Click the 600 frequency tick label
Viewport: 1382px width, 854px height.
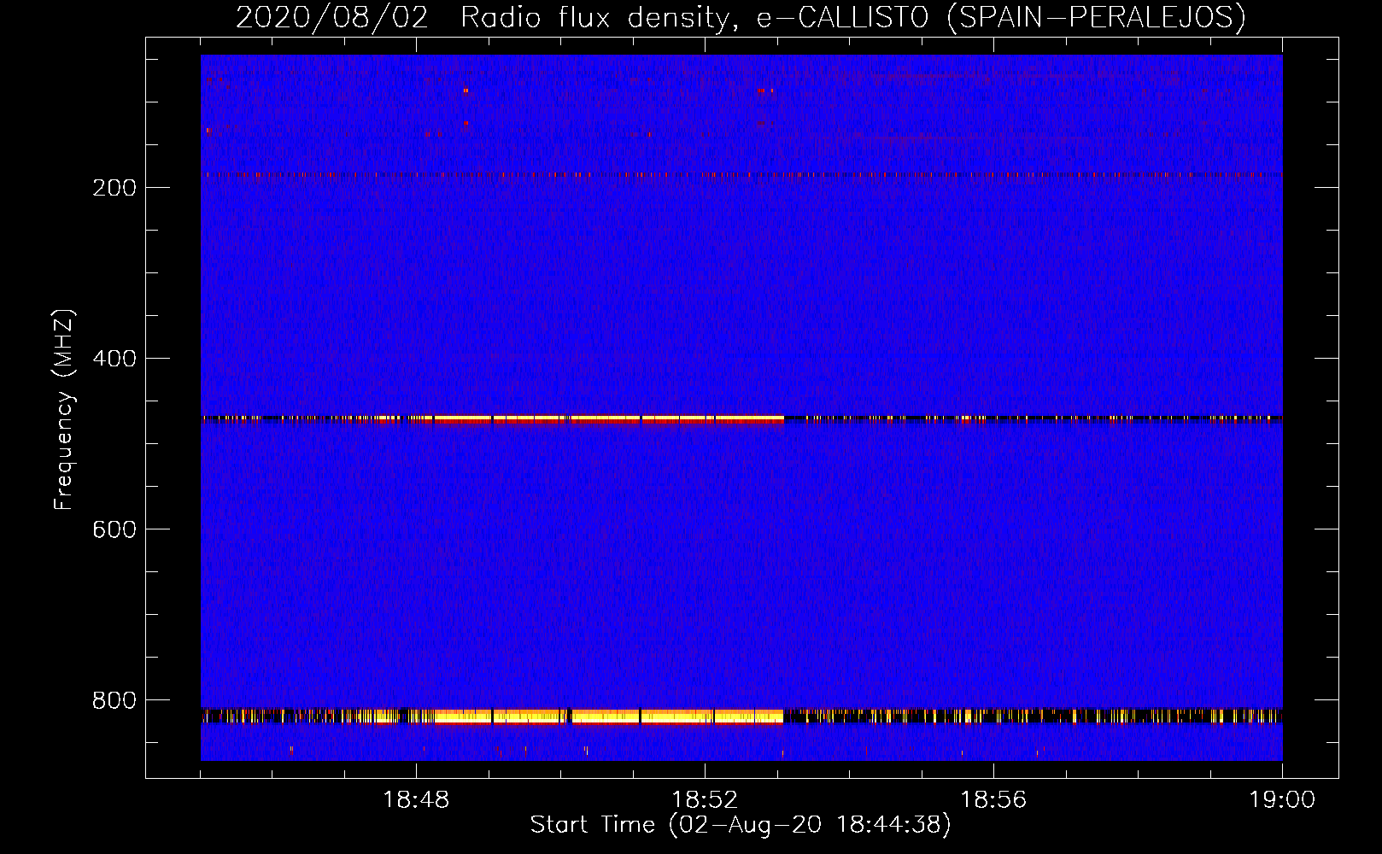pyautogui.click(x=114, y=529)
